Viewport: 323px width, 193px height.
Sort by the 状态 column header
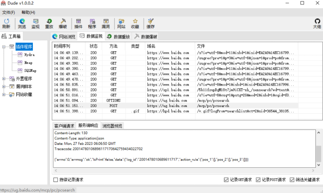point(93,46)
